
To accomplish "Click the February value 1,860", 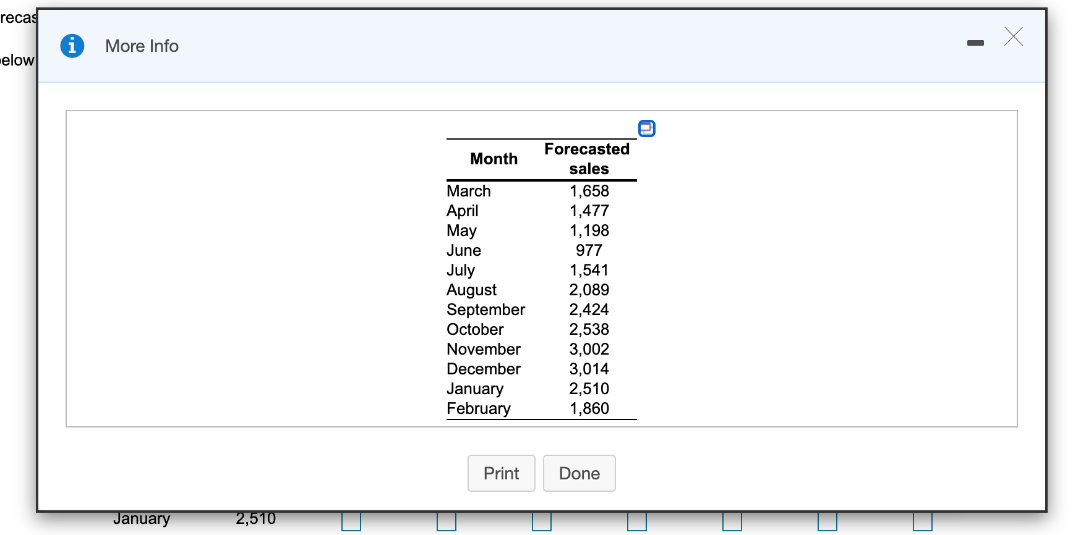I will [589, 408].
